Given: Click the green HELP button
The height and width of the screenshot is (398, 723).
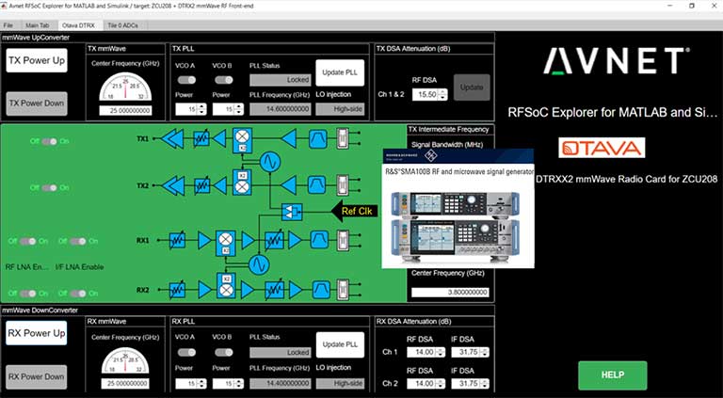Looking at the screenshot, I should coord(612,374).
